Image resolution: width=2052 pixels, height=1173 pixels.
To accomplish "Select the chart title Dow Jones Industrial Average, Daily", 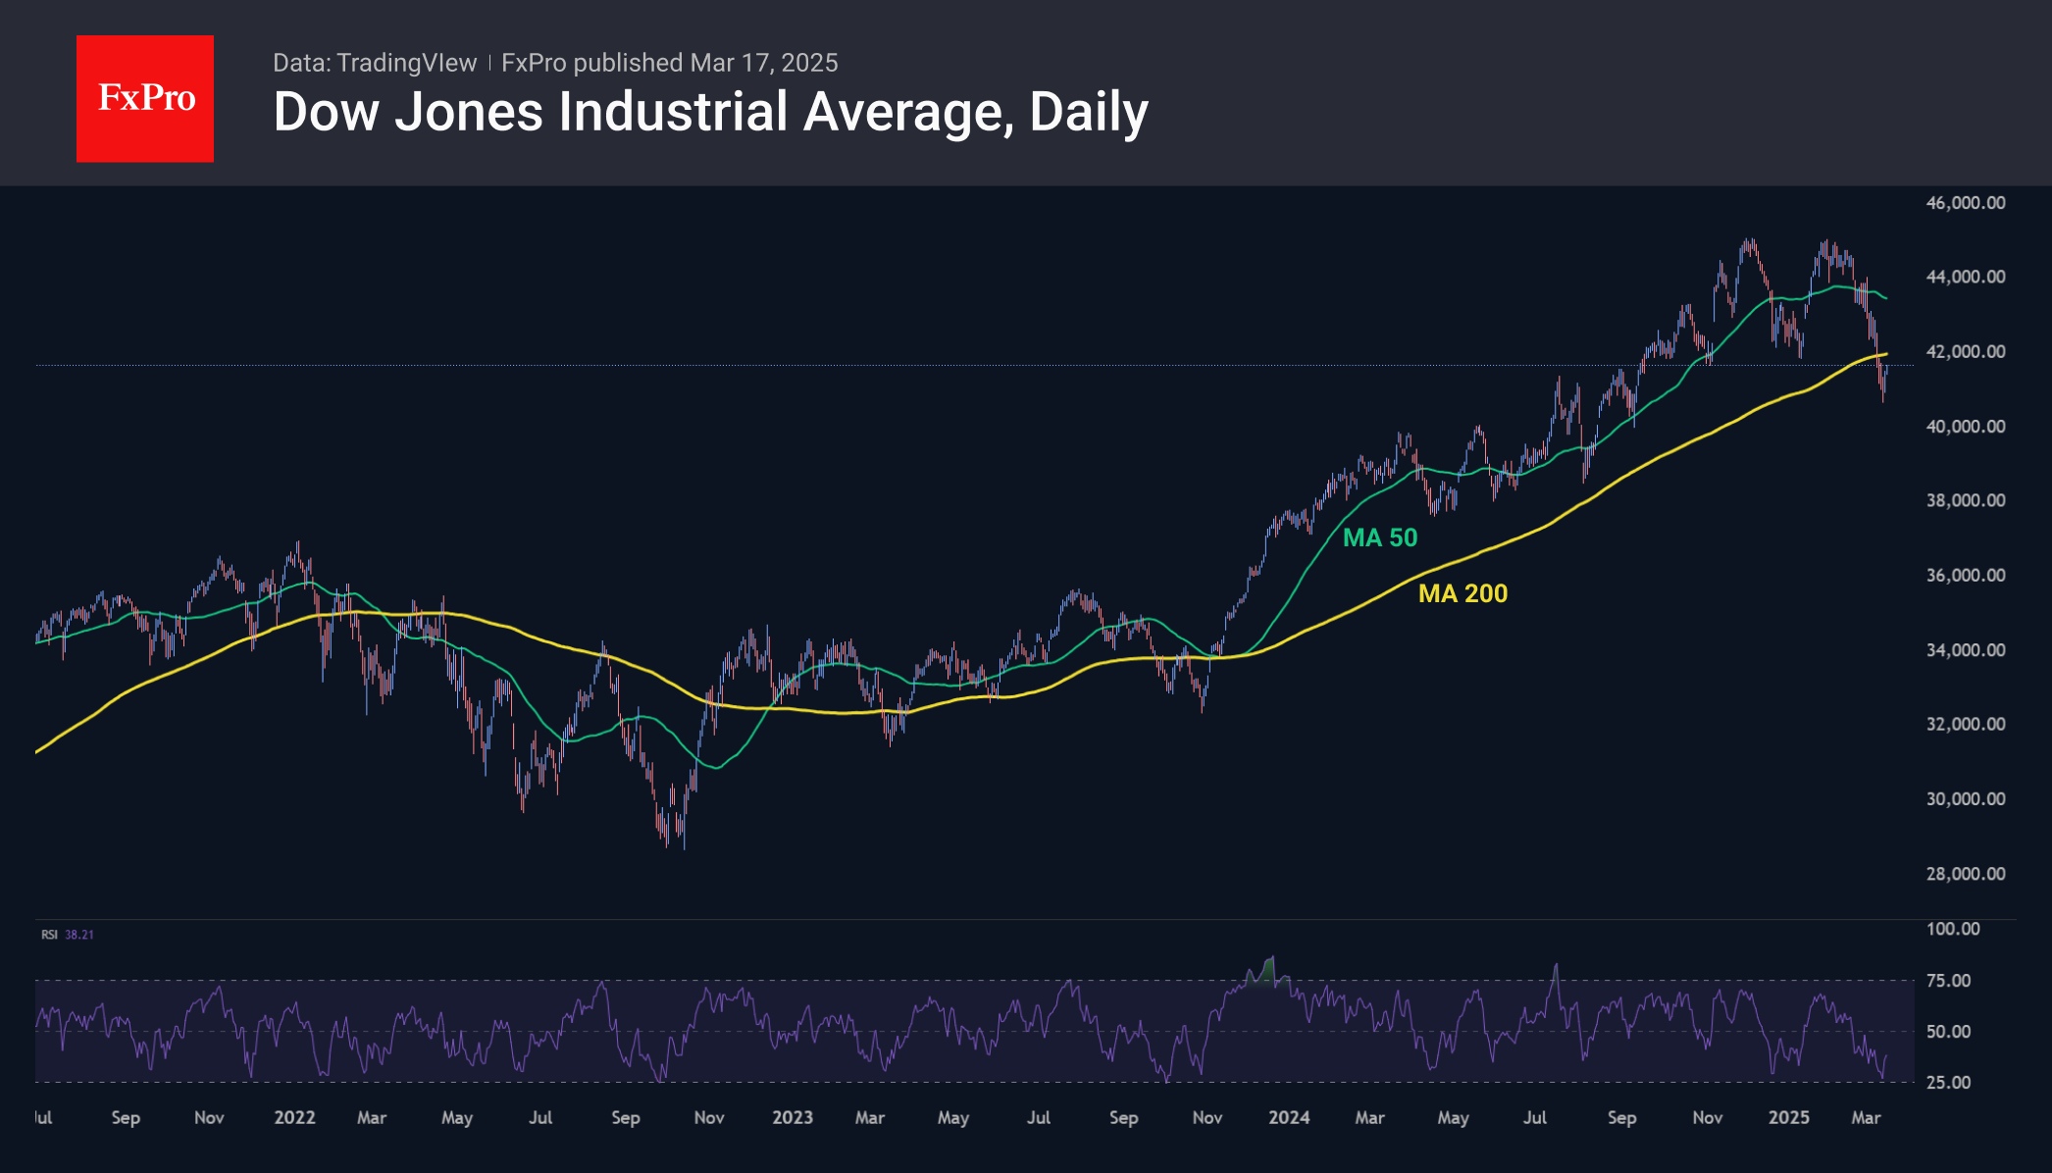I will [711, 112].
